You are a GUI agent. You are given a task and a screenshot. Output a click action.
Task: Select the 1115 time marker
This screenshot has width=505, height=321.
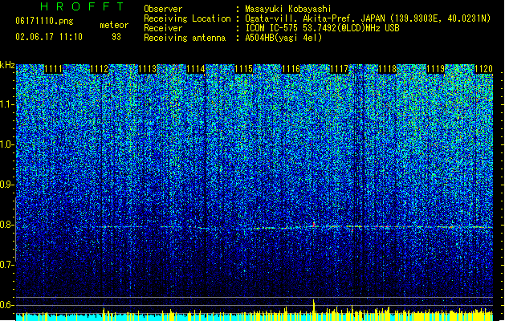[243, 69]
